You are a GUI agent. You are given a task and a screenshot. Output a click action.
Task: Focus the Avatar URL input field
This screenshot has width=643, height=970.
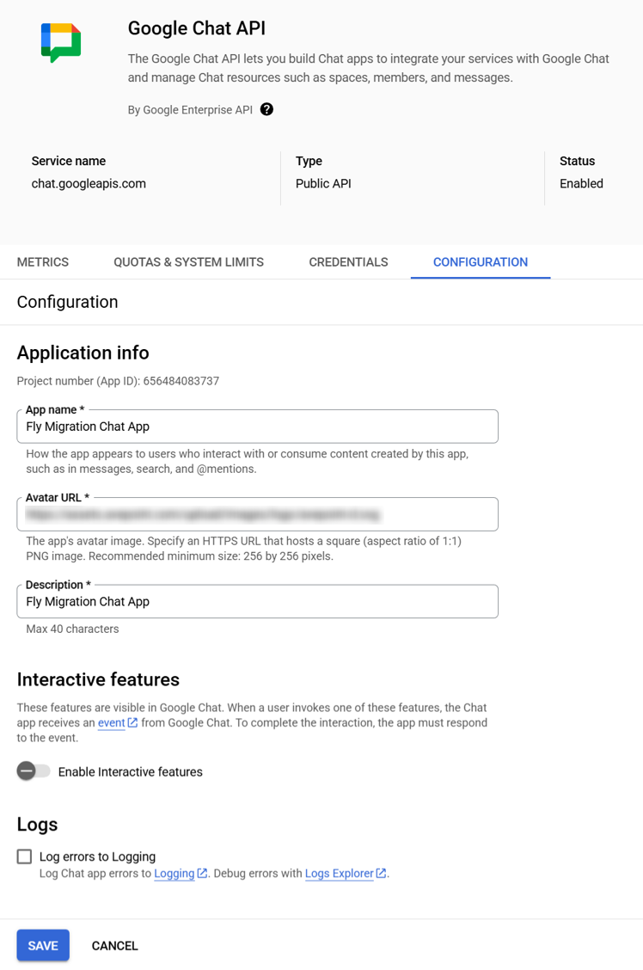tap(257, 514)
